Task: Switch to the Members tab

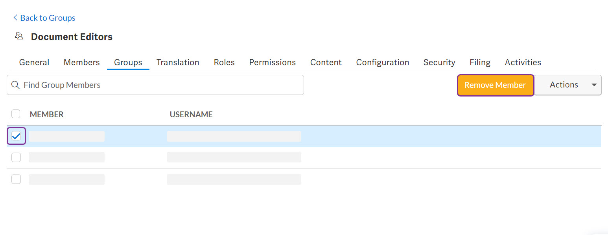Action: (x=81, y=62)
